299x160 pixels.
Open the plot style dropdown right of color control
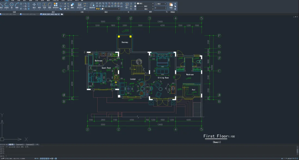click(x=161, y=4)
